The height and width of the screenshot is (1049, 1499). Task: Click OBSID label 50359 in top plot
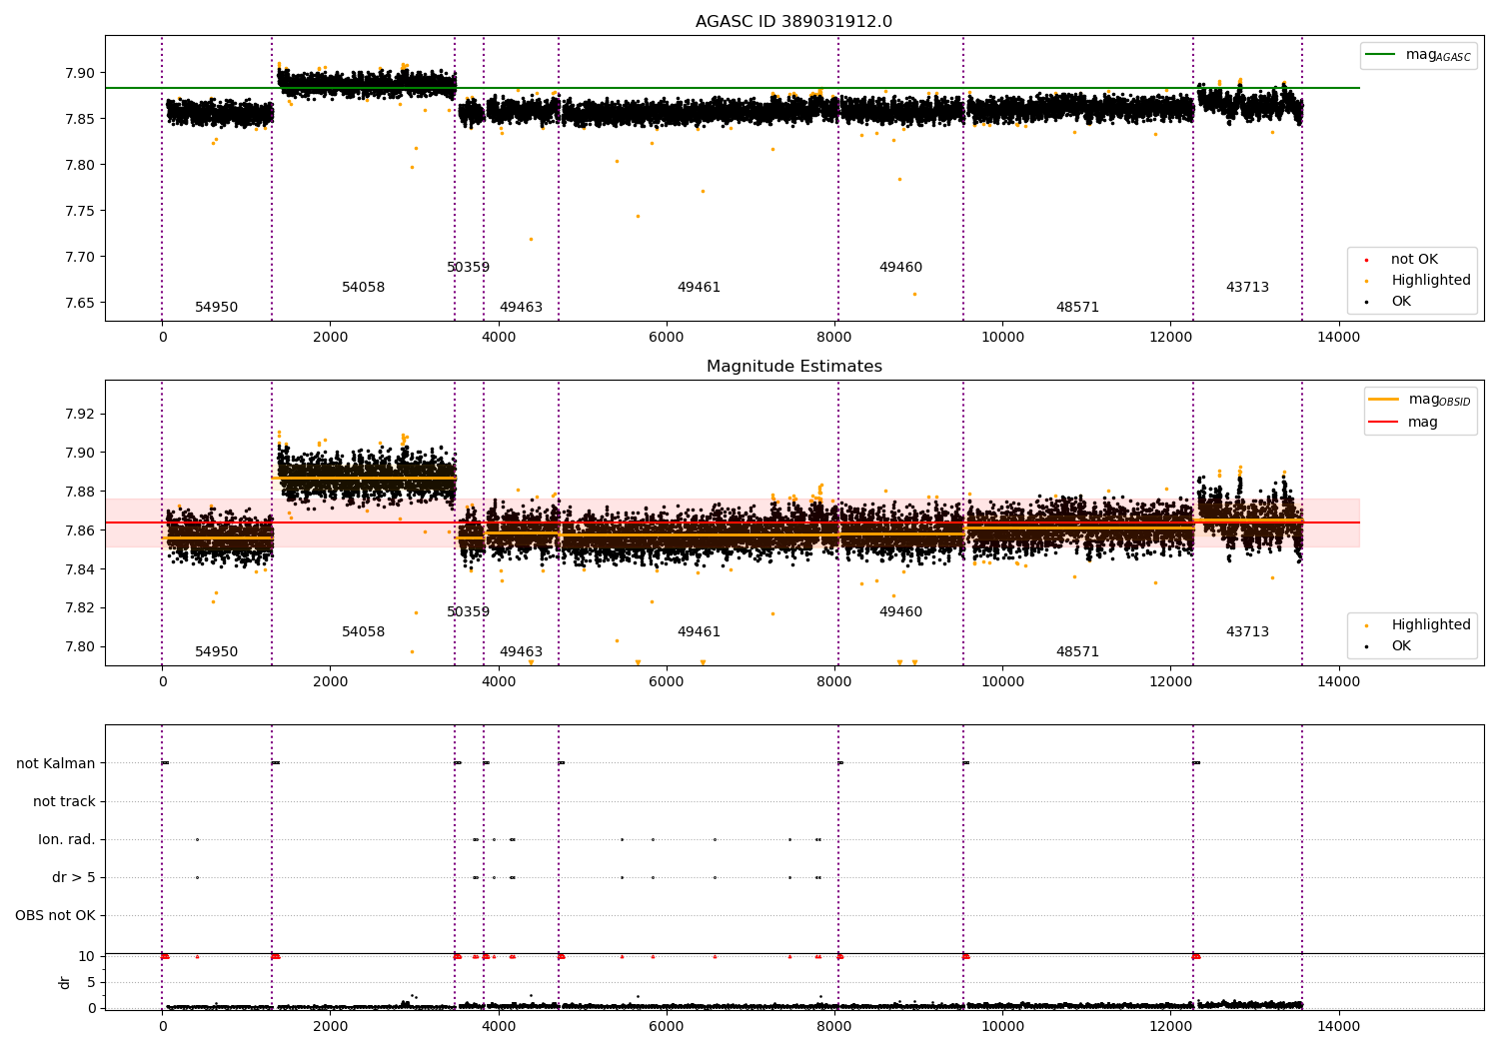coord(469,268)
